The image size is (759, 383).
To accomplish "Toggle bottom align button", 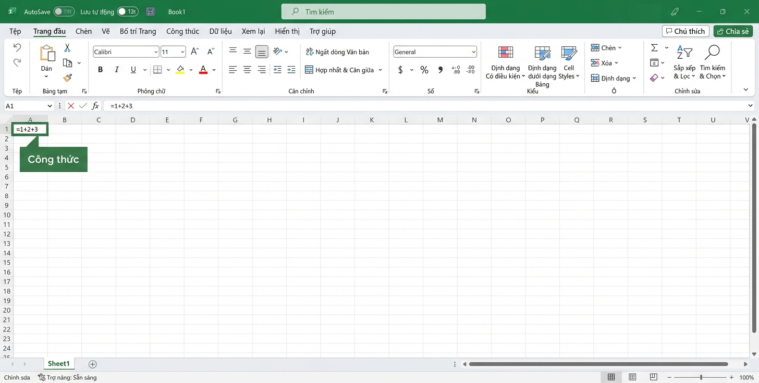I will pyautogui.click(x=262, y=52).
